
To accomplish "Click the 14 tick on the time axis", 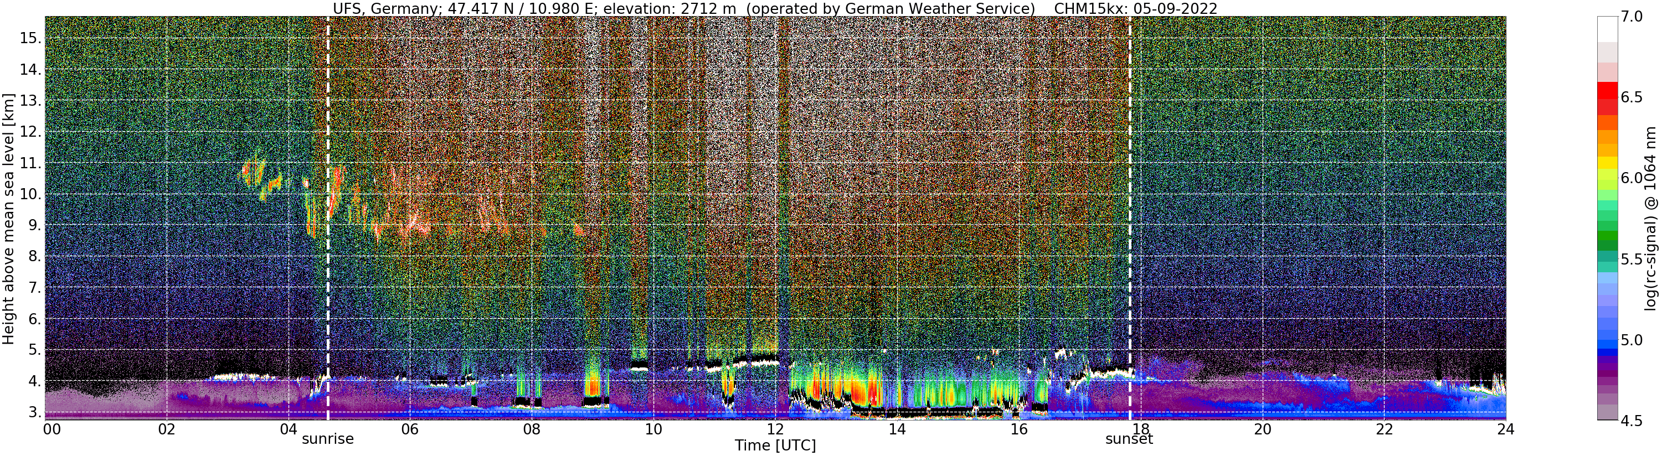I will click(897, 429).
